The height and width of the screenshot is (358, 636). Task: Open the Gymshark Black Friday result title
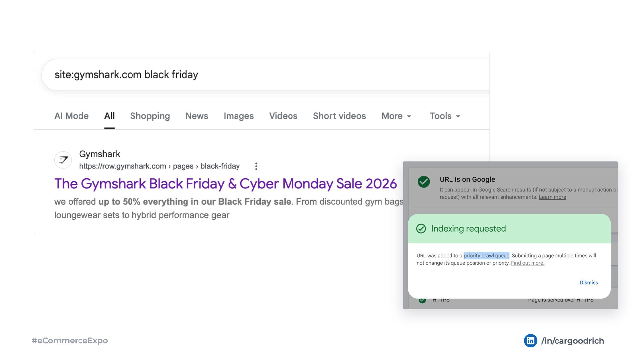coord(226,184)
